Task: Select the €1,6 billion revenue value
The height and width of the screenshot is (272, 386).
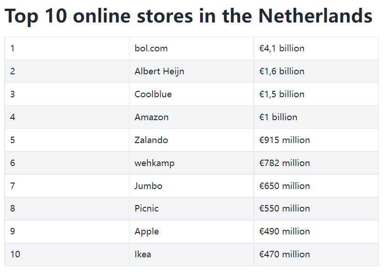Action: point(281,72)
